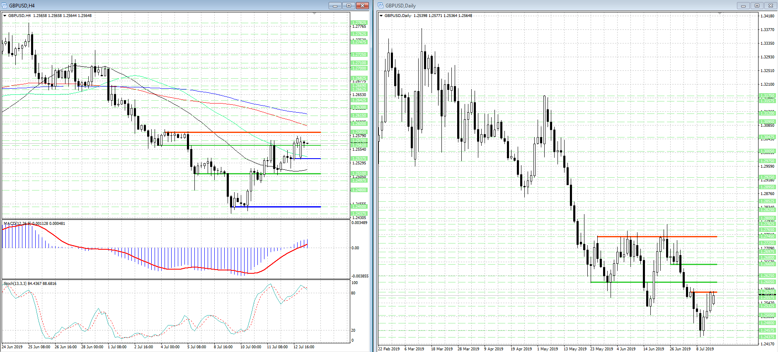Click the GBPUSD,Daily window chart icon
Viewport: 778px width, 352px height.
coord(381,5)
